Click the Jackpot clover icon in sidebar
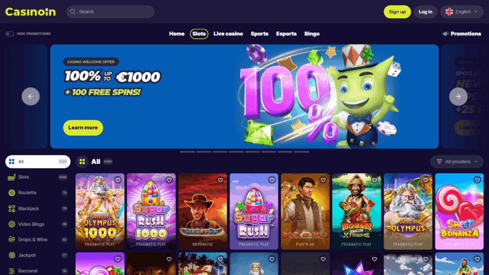 [x=12, y=255]
